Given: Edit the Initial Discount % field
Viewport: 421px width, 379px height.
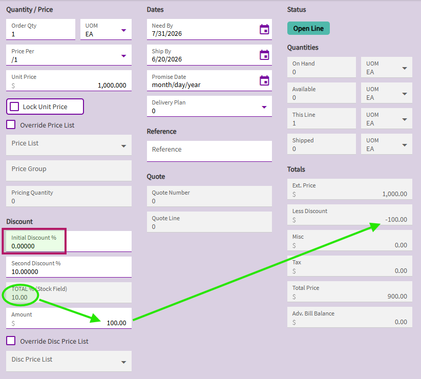Looking at the screenshot, I should (69, 242).
